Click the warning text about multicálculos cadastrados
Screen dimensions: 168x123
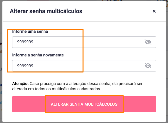tap(77, 86)
